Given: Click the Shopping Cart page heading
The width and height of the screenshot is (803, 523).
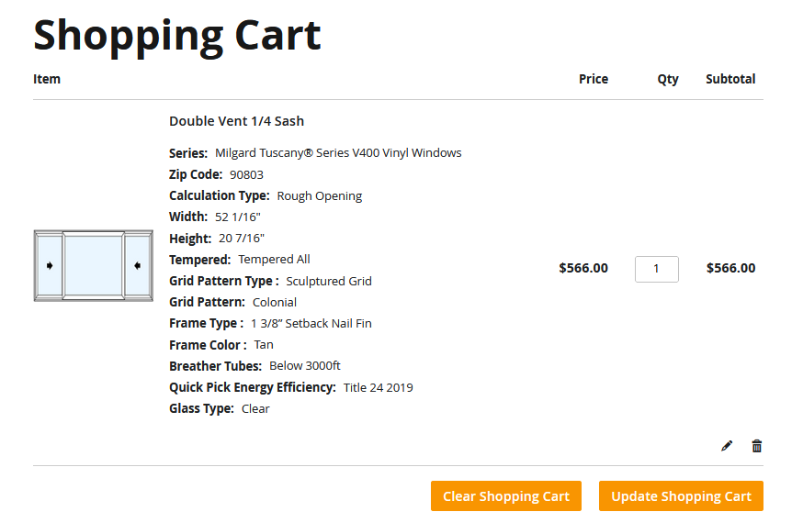Looking at the screenshot, I should click(176, 36).
